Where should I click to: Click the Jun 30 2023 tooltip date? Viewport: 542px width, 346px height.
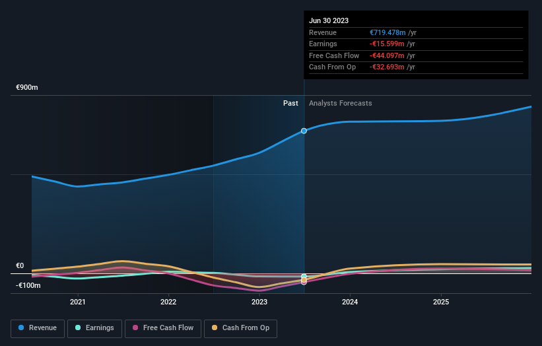329,20
